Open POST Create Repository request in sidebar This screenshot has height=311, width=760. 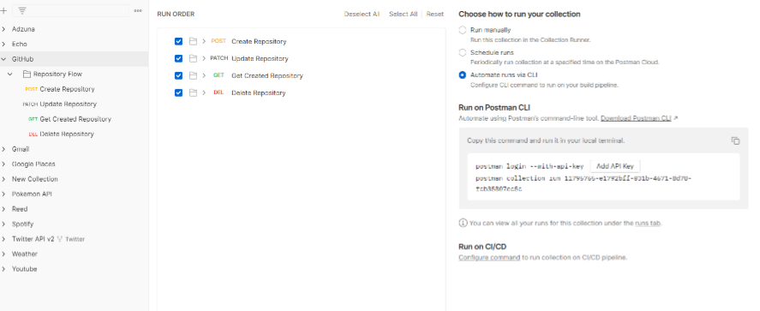tap(60, 89)
